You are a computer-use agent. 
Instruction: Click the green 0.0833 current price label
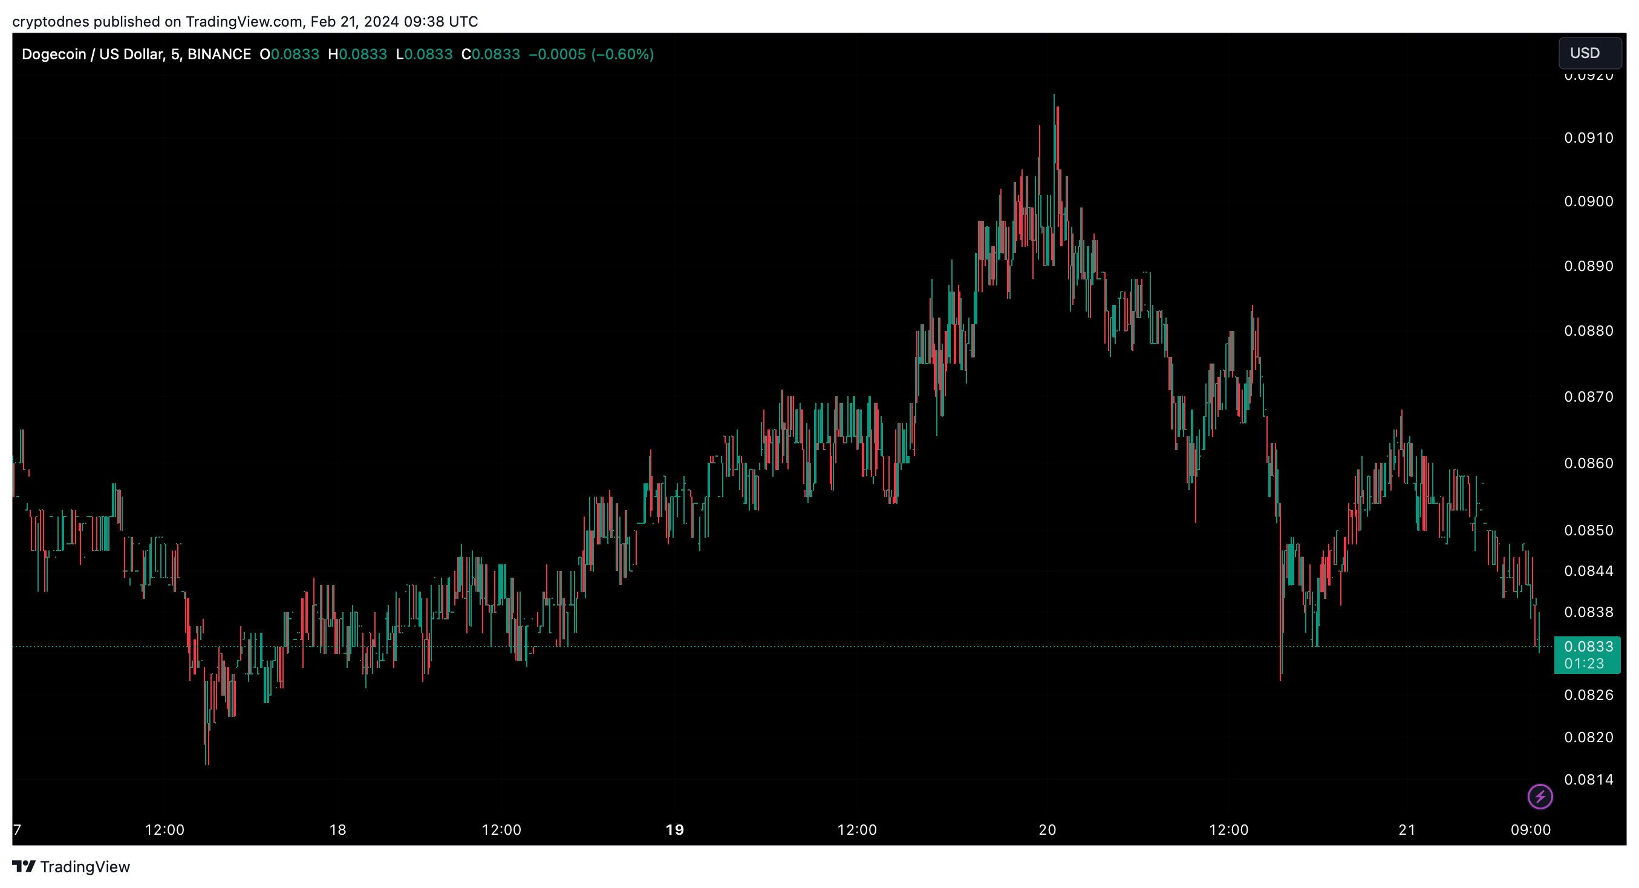tap(1588, 647)
